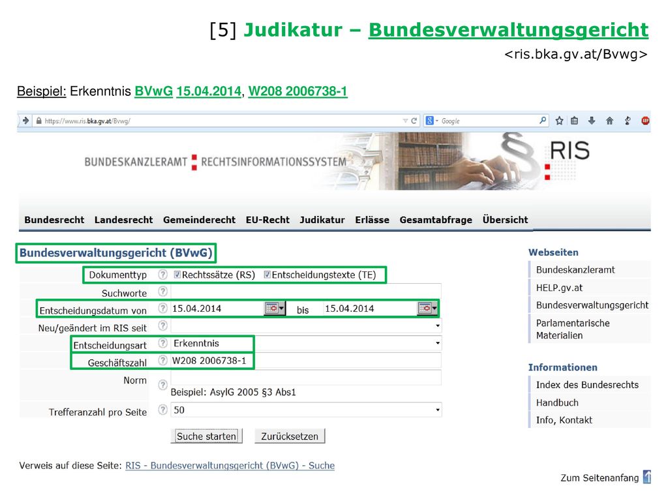Click the magnifier icon in search box
This screenshot has width=668, height=501.
click(x=543, y=121)
